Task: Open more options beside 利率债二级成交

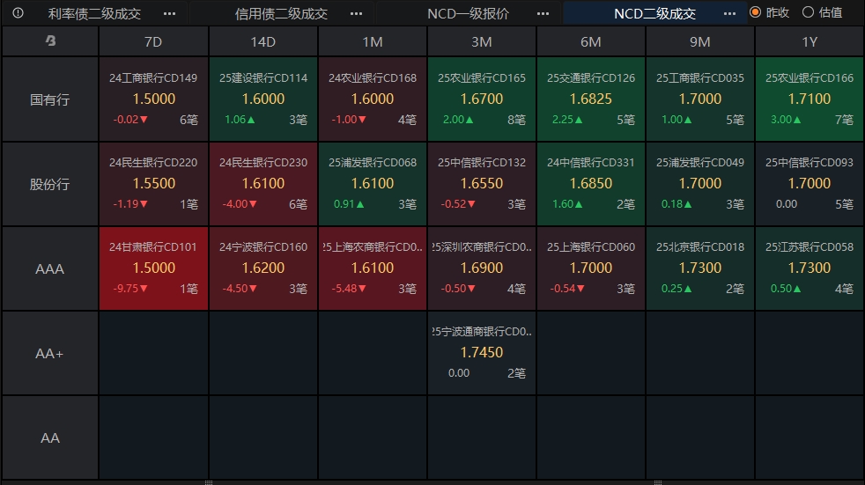Action: (169, 13)
